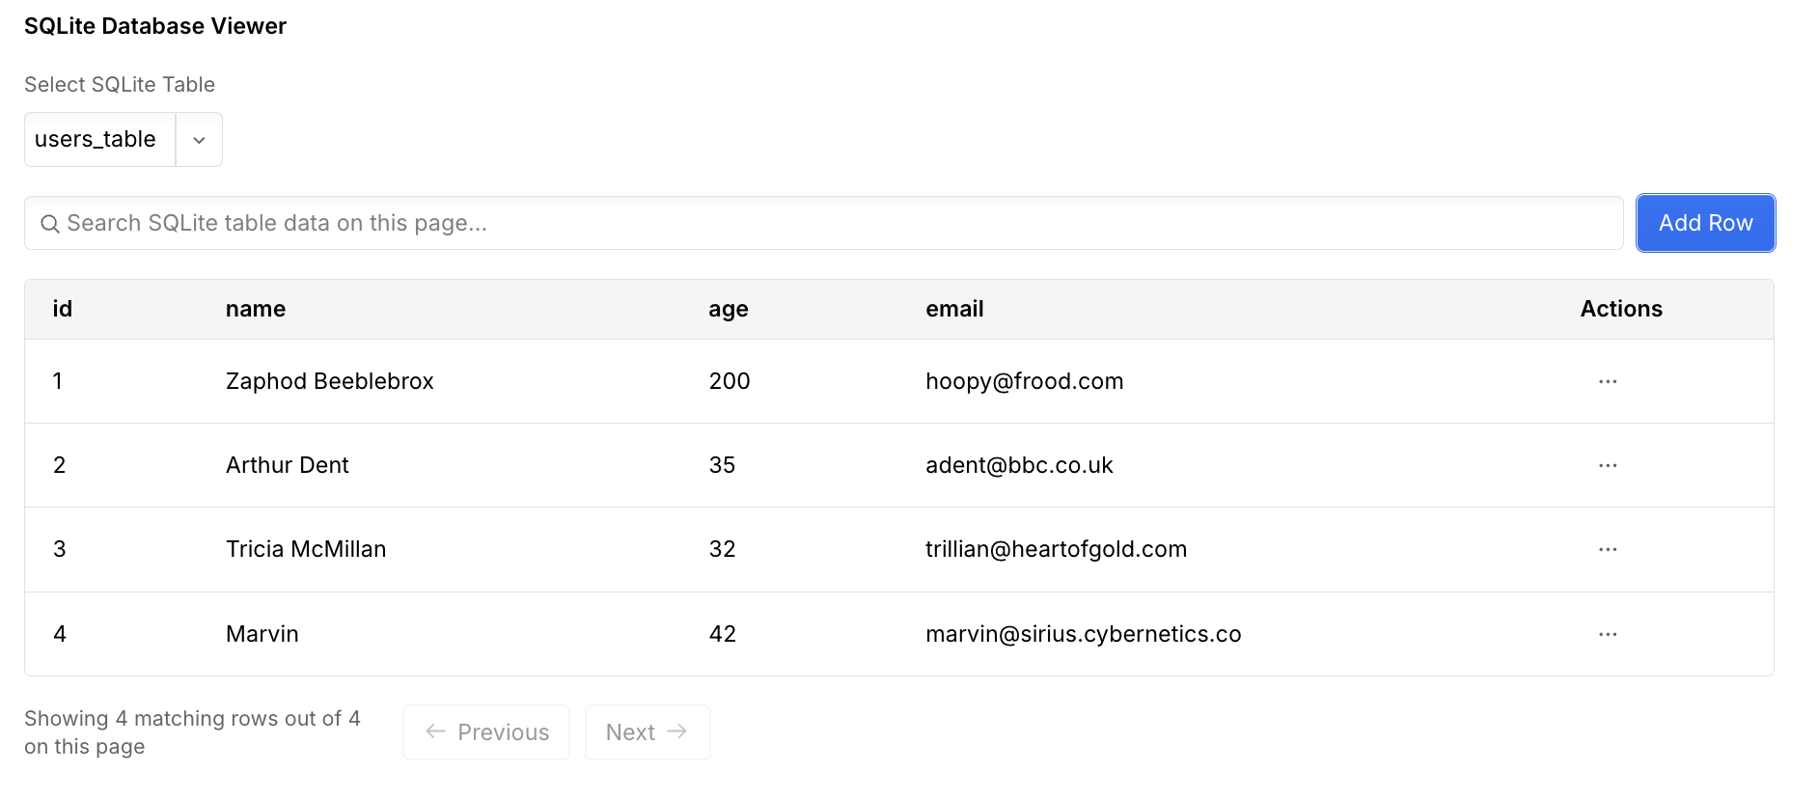Viewport: 1818px width, 799px height.
Task: Click the age column header
Action: 728,309
